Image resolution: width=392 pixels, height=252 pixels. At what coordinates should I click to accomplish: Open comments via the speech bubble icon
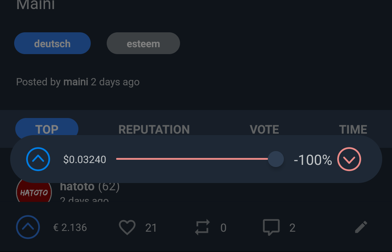pos(271,227)
